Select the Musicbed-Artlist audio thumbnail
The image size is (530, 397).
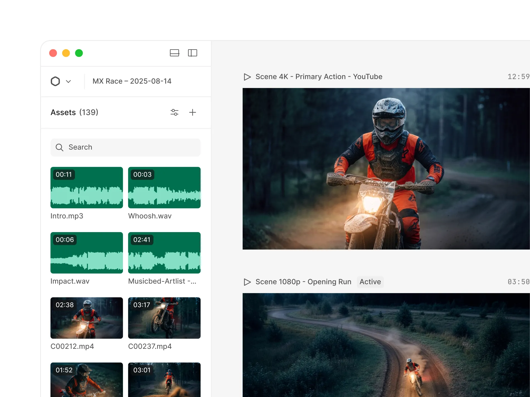click(x=164, y=253)
